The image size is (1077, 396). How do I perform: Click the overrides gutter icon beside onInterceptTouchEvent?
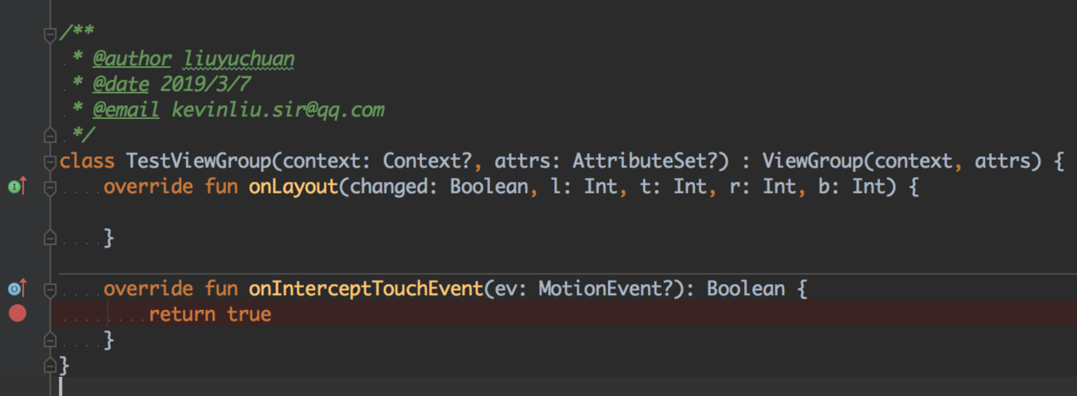pos(17,288)
